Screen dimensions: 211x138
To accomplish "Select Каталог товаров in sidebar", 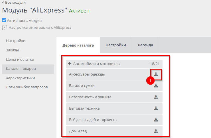I will 28,69.
